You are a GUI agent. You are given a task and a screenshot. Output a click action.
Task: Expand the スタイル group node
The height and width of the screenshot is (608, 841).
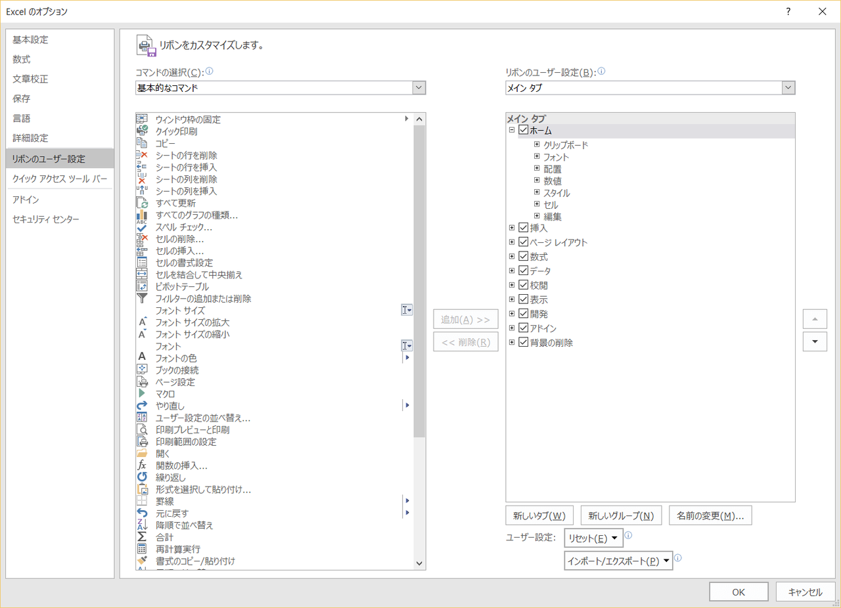click(x=537, y=192)
